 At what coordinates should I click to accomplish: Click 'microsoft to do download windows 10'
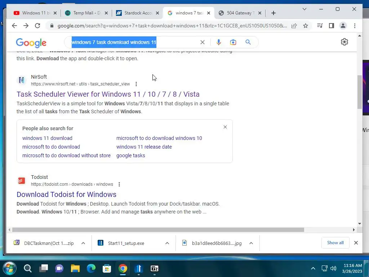159,138
